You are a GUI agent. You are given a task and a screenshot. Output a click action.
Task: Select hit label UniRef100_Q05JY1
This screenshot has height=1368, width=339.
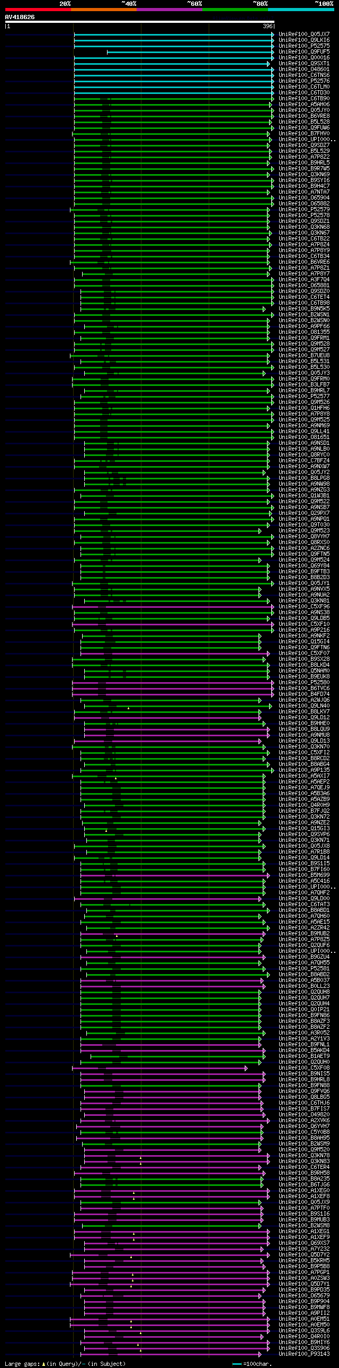304,583
